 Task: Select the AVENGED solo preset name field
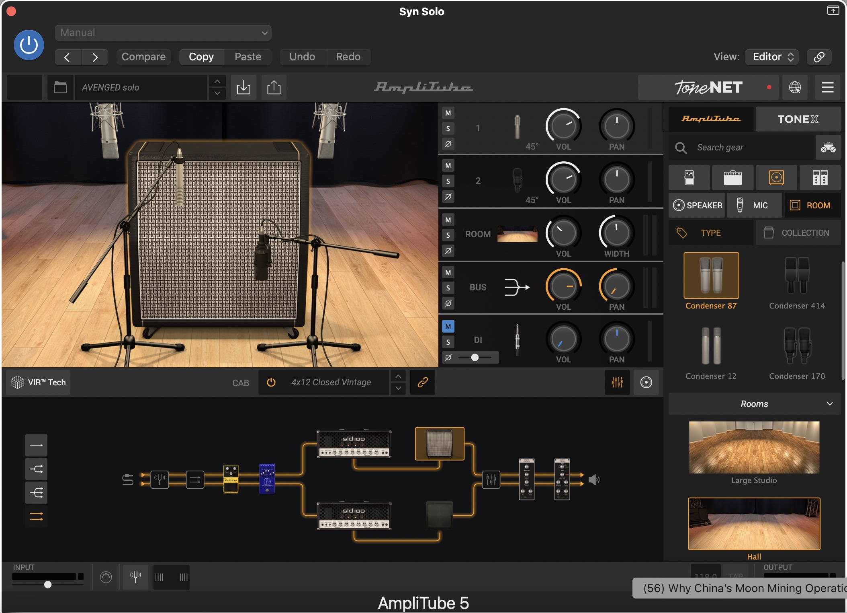[141, 87]
